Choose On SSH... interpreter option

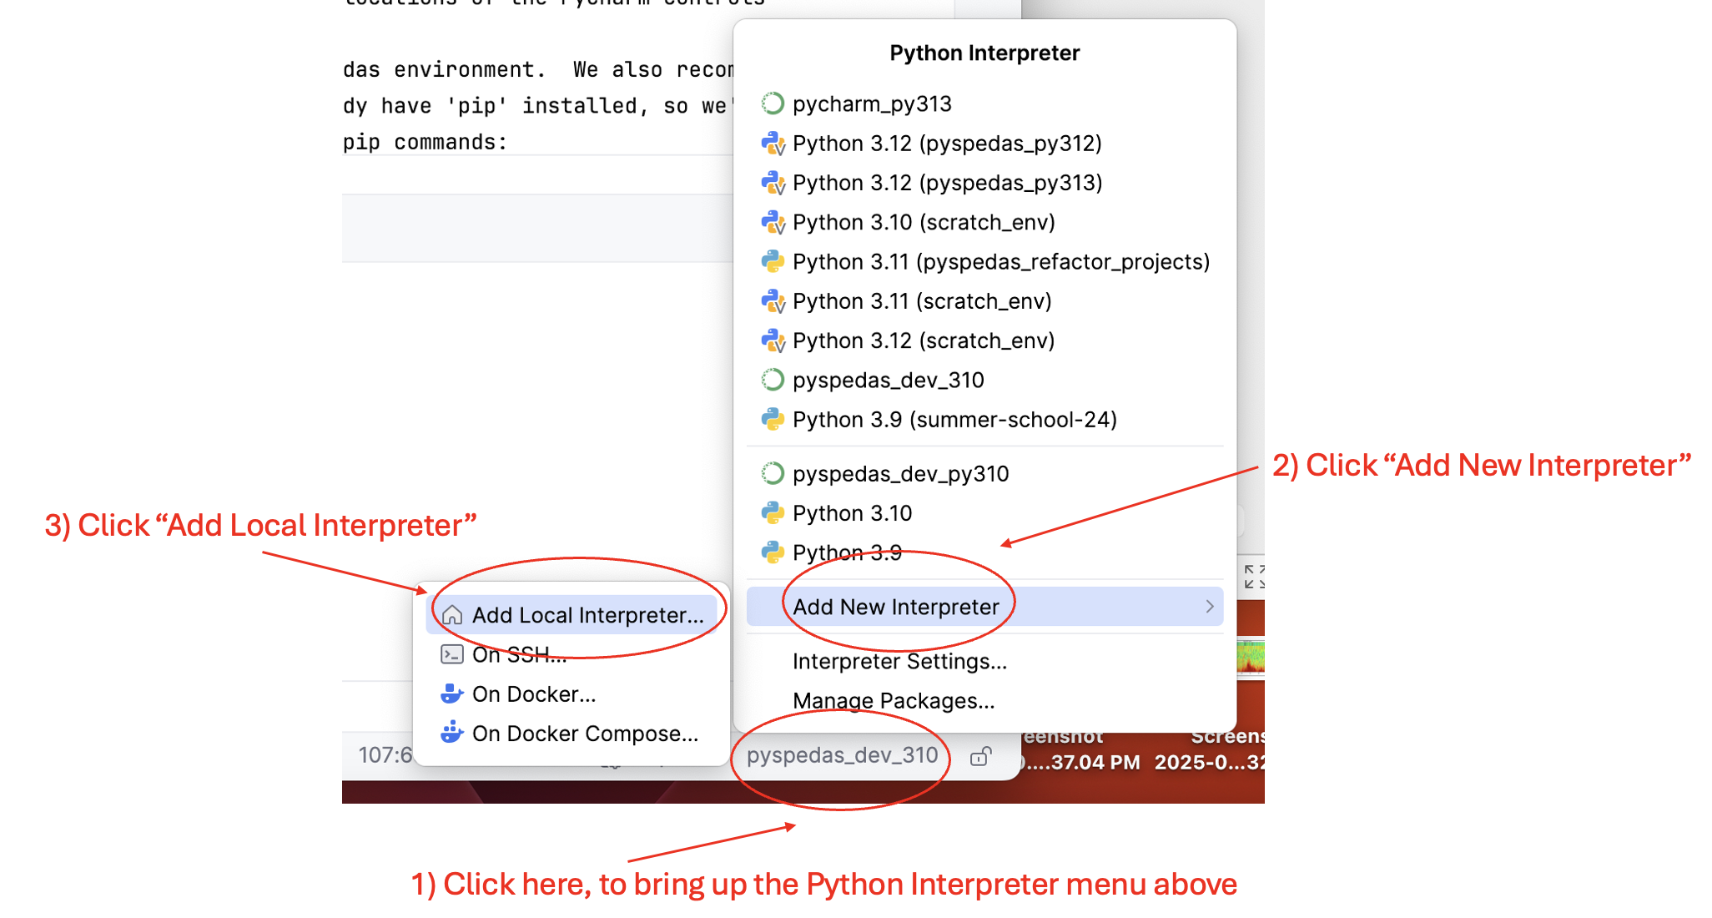[x=572, y=654]
